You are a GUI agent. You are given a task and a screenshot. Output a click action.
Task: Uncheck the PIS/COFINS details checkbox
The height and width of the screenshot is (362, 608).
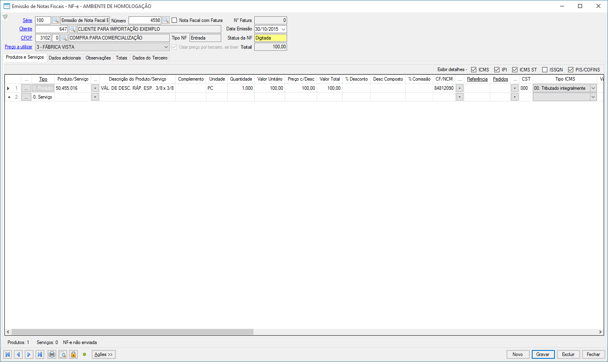(571, 69)
